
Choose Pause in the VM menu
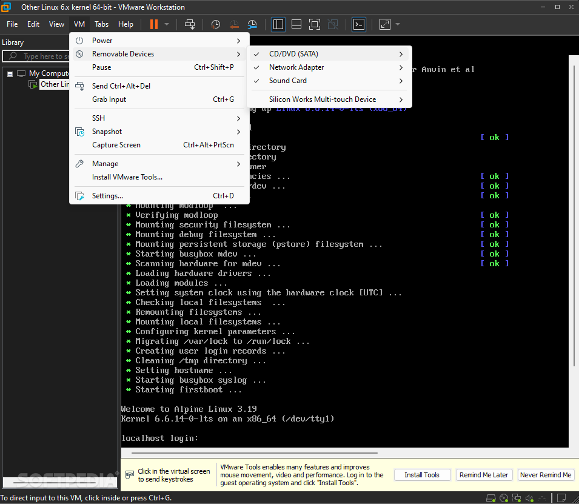159,67
